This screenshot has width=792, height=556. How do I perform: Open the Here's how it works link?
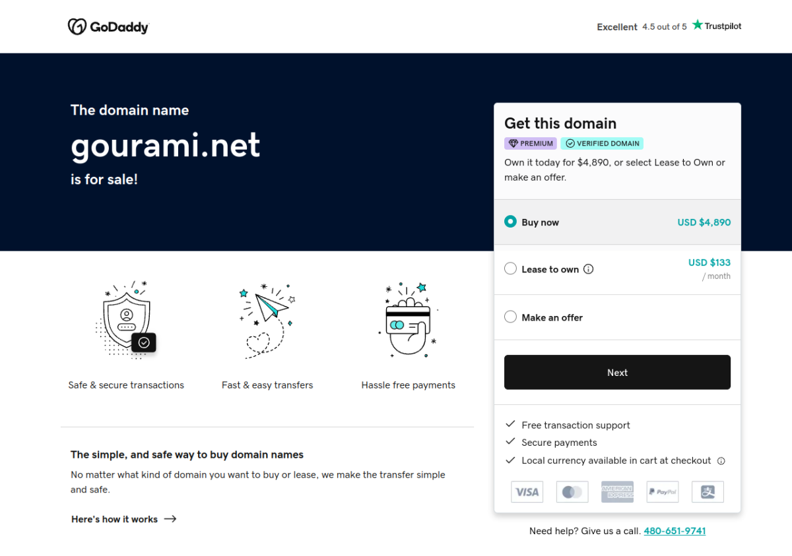point(124,519)
